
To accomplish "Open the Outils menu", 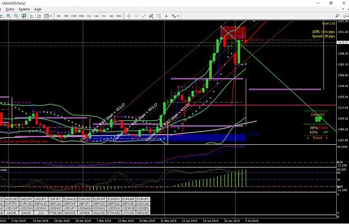I will [10, 9].
